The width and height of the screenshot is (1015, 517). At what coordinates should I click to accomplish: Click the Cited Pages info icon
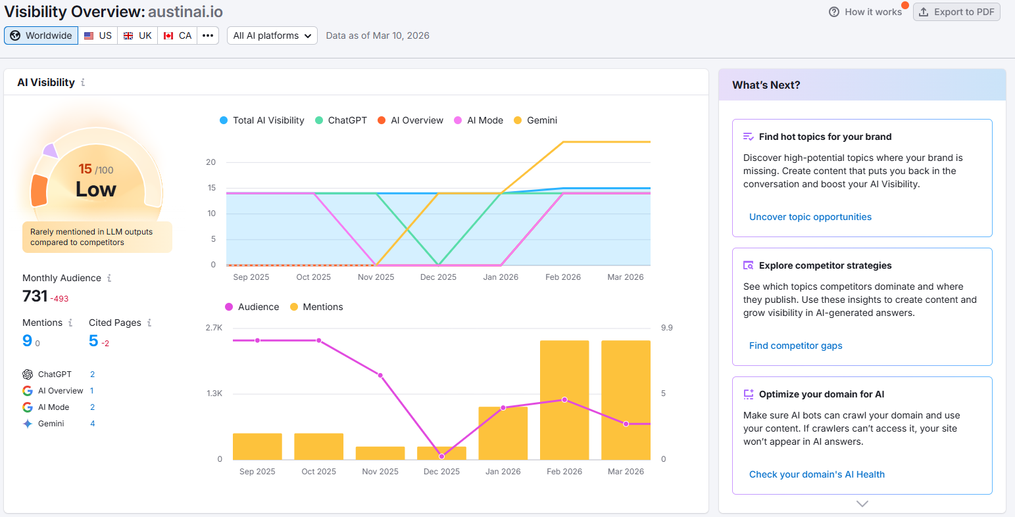[149, 323]
